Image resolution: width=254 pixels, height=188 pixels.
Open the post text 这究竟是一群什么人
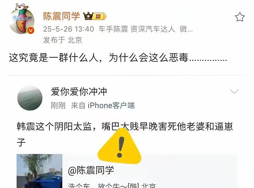coord(118,58)
